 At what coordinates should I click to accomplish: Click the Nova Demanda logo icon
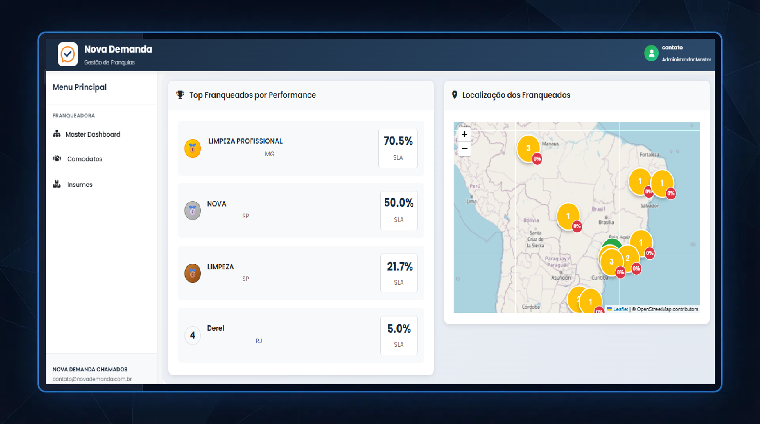(67, 55)
